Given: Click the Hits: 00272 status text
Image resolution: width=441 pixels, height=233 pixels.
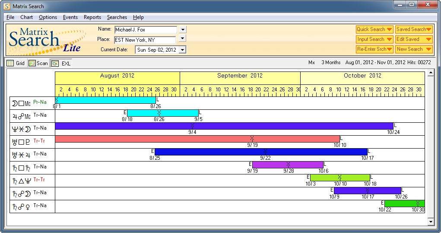Looking at the screenshot, I should (x=419, y=62).
